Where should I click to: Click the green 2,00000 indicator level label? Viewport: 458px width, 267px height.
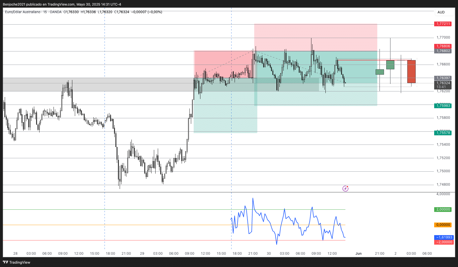tap(443, 209)
